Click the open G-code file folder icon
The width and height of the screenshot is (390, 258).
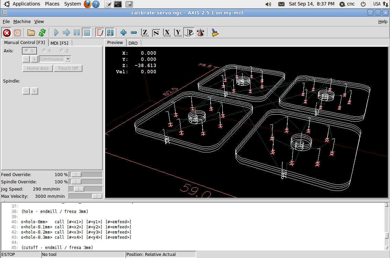[x=31, y=33]
